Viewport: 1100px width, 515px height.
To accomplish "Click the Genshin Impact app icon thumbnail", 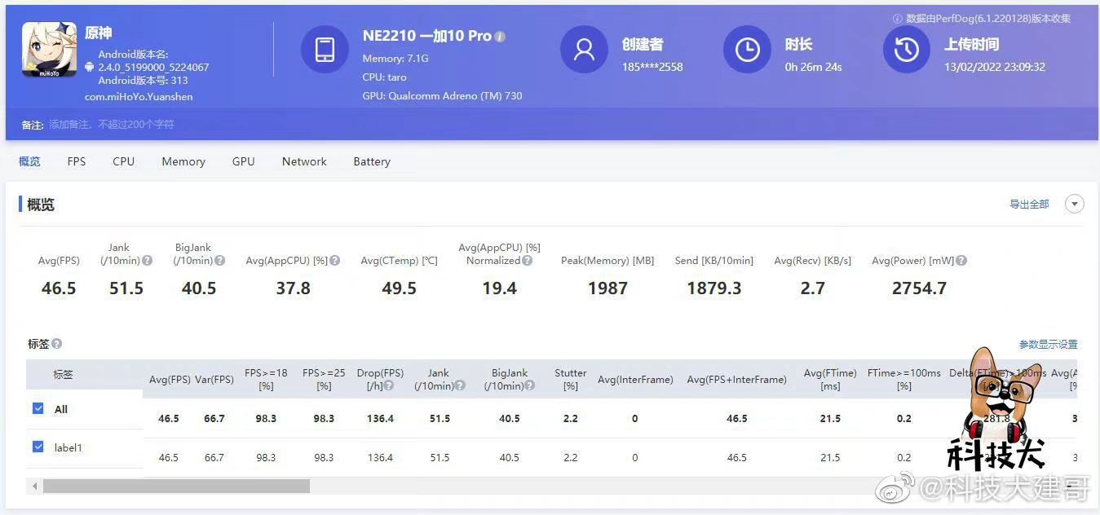I will coord(50,50).
